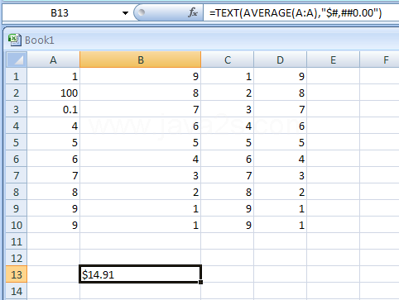Select column C header
The height and width of the screenshot is (300, 399).
pyautogui.click(x=228, y=60)
